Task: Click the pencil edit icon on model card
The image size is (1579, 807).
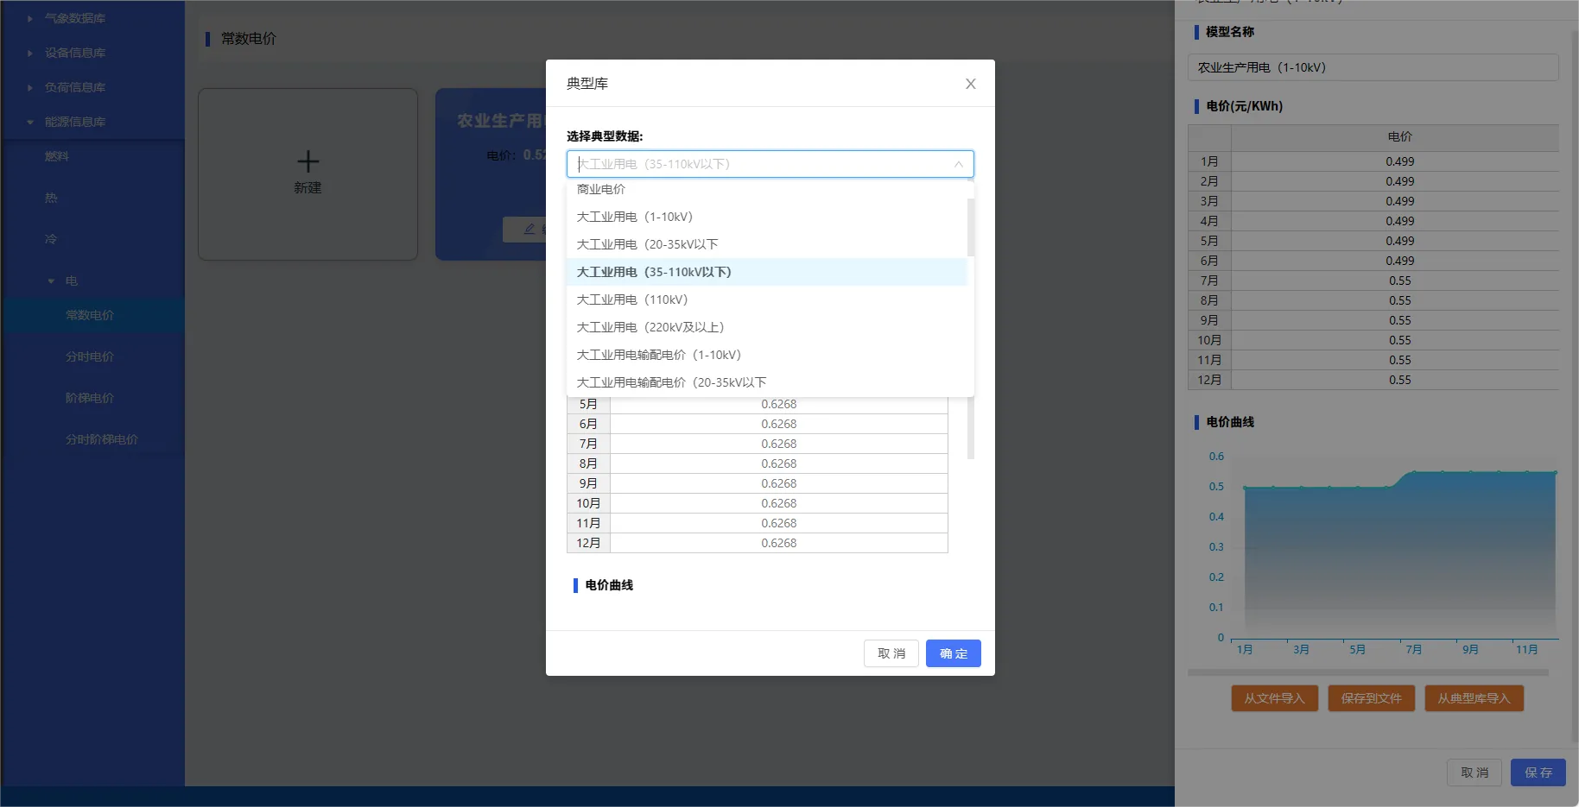Action: pyautogui.click(x=530, y=229)
